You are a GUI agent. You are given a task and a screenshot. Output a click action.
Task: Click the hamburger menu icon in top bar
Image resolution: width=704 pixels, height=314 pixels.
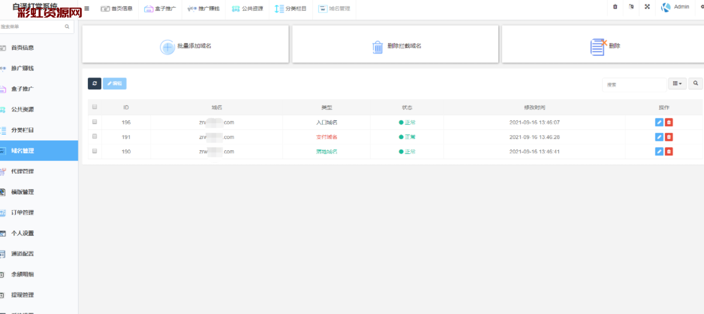tap(87, 8)
